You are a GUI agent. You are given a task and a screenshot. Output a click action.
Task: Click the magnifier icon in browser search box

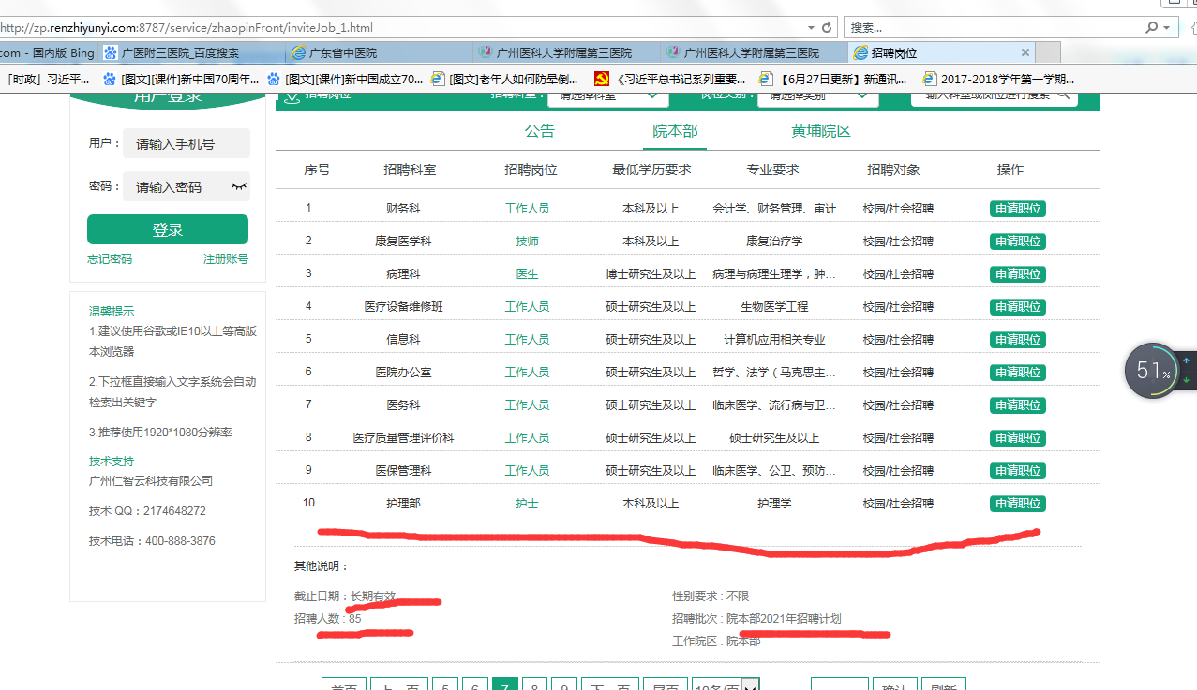[x=1151, y=28]
